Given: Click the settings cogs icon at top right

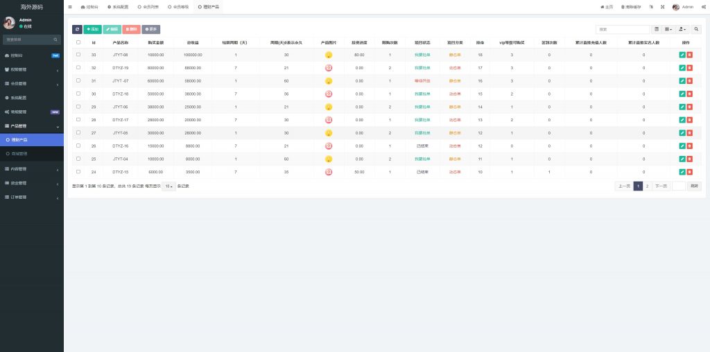Looking at the screenshot, I should click(x=704, y=7).
